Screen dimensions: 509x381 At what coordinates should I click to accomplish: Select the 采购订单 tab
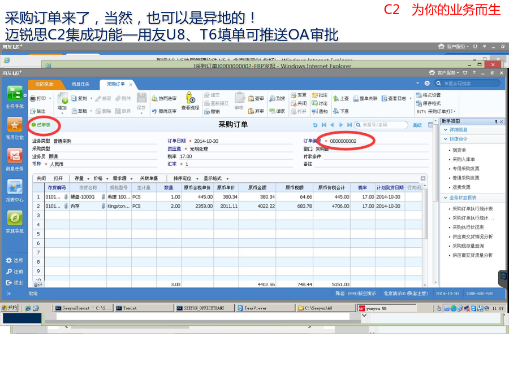click(x=116, y=84)
